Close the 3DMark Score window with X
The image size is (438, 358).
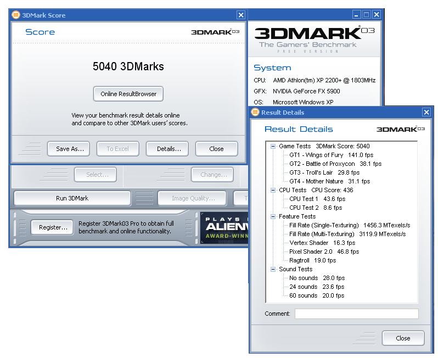coord(241,15)
